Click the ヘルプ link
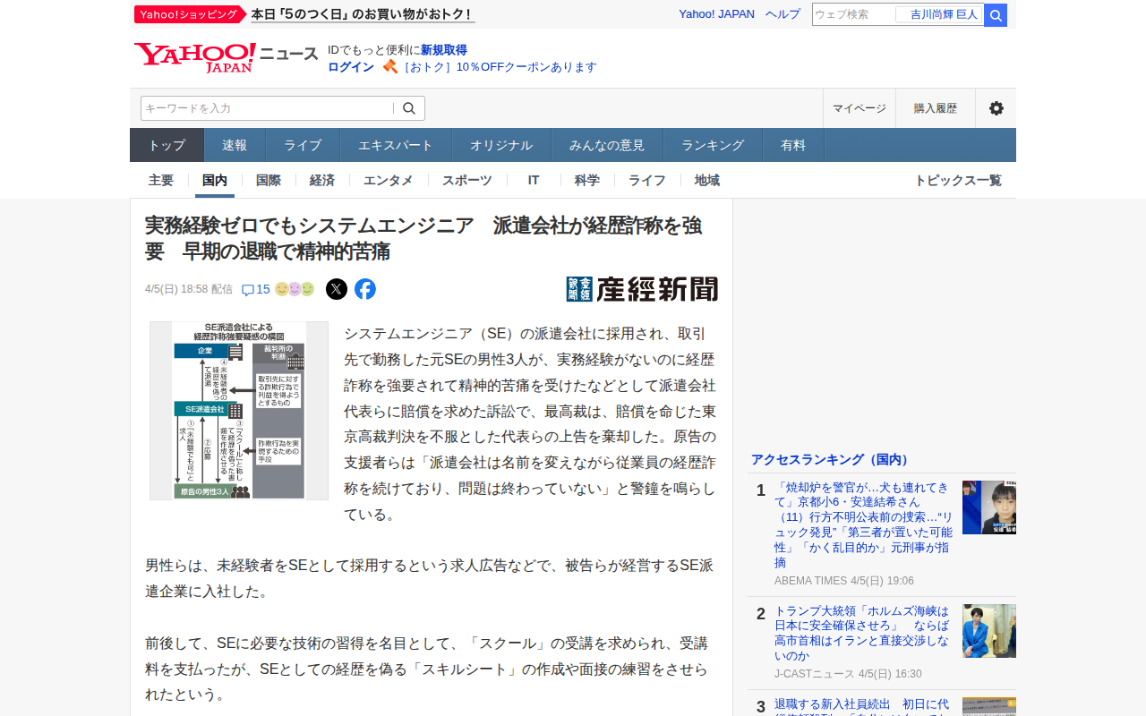The width and height of the screenshot is (1146, 716). coord(783,14)
